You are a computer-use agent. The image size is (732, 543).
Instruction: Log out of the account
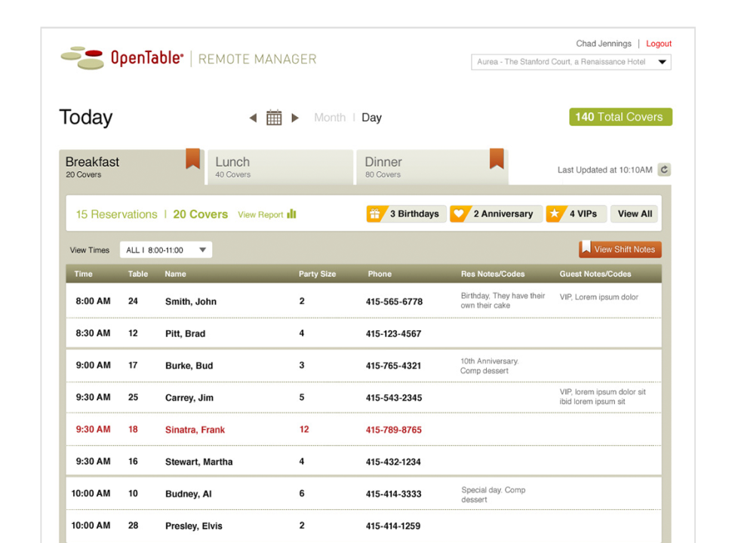(659, 44)
